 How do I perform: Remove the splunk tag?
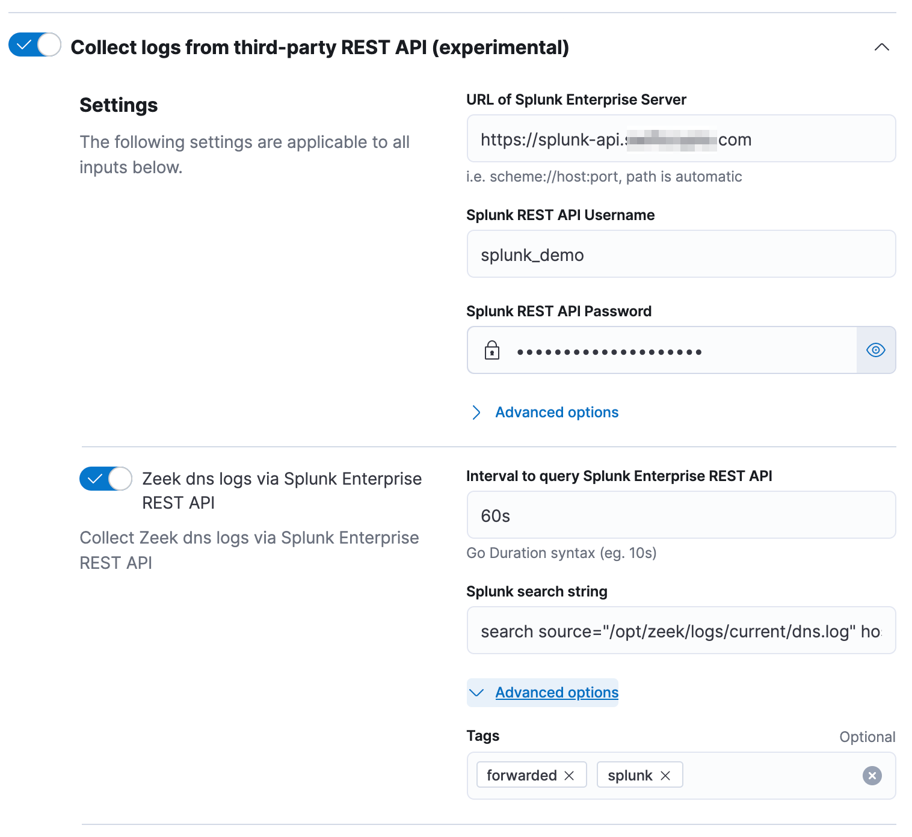click(x=665, y=776)
